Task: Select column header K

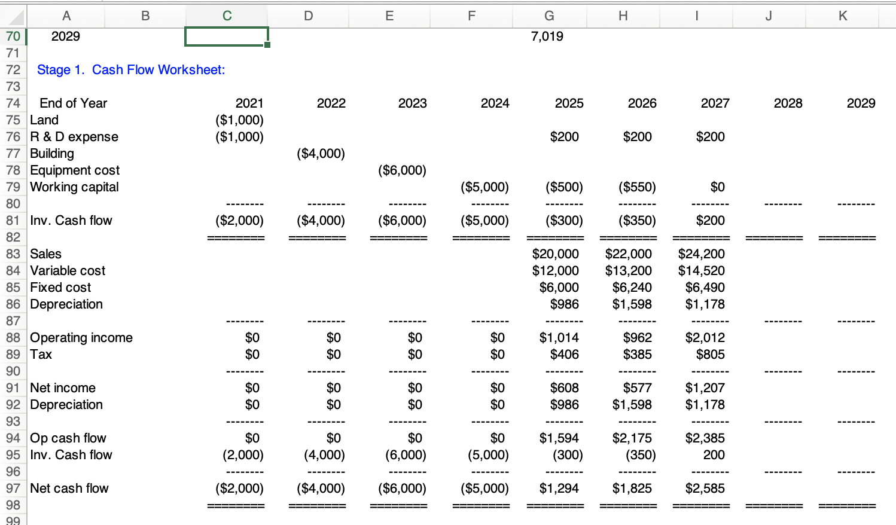Action: 842,16
